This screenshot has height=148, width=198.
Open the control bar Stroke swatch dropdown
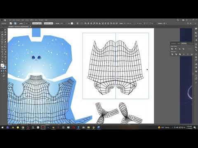[x=17, y=23]
